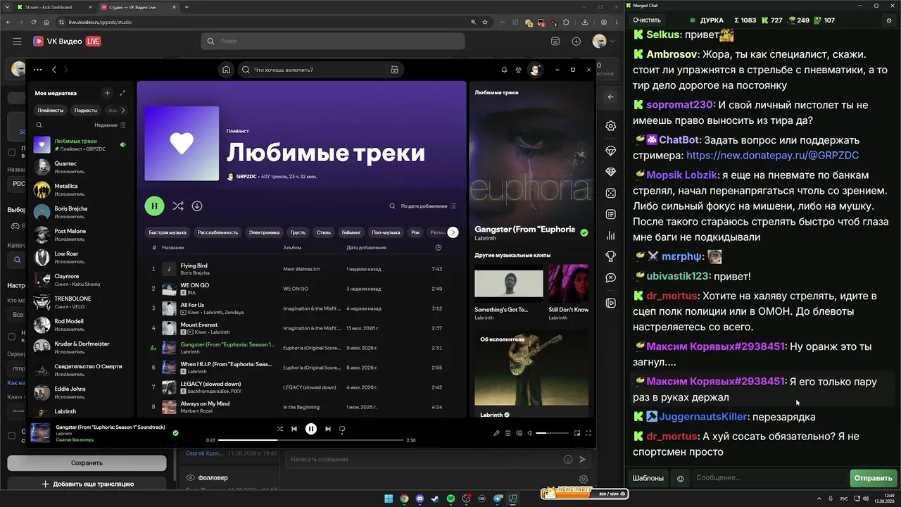Search within Spotify library
Screen dimensions: 901x507
[x=39, y=125]
